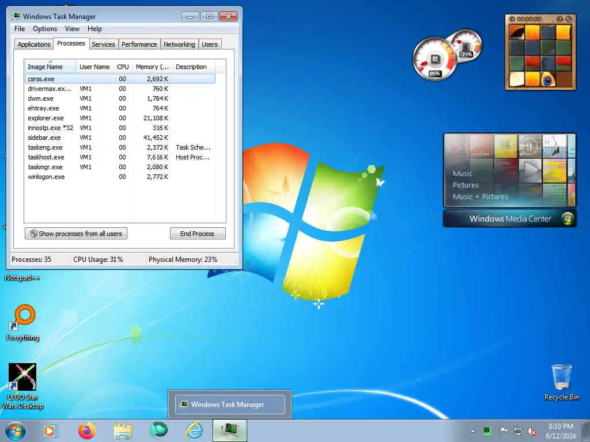
Task: Select the taskhost.exe process row
Action: click(x=120, y=157)
